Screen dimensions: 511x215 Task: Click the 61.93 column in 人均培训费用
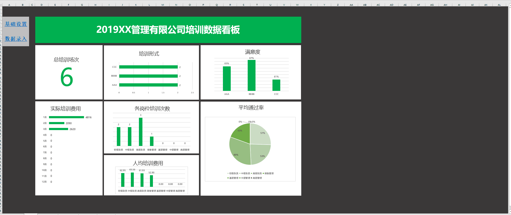pyautogui.click(x=142, y=180)
